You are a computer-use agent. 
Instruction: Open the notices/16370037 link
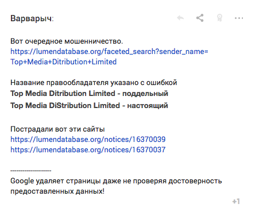[88, 150]
